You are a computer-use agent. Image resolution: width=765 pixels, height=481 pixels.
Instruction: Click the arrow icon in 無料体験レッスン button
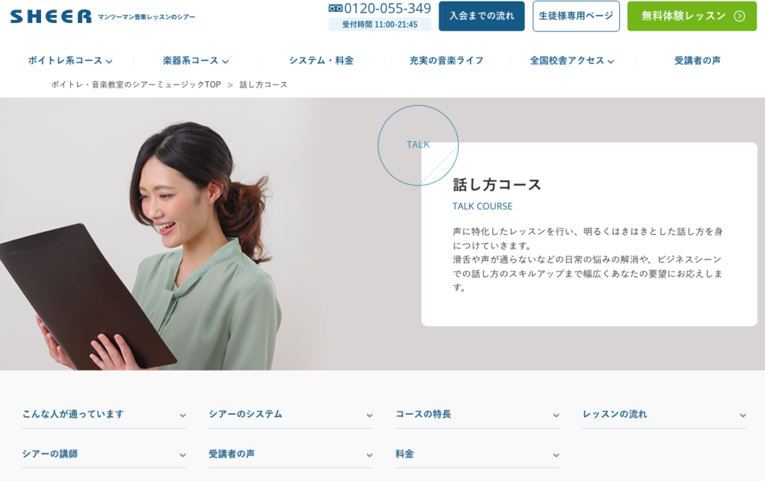click(739, 16)
